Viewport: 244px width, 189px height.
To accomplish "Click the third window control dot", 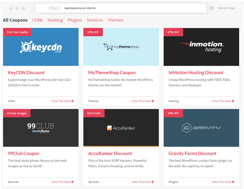I will 23,8.
